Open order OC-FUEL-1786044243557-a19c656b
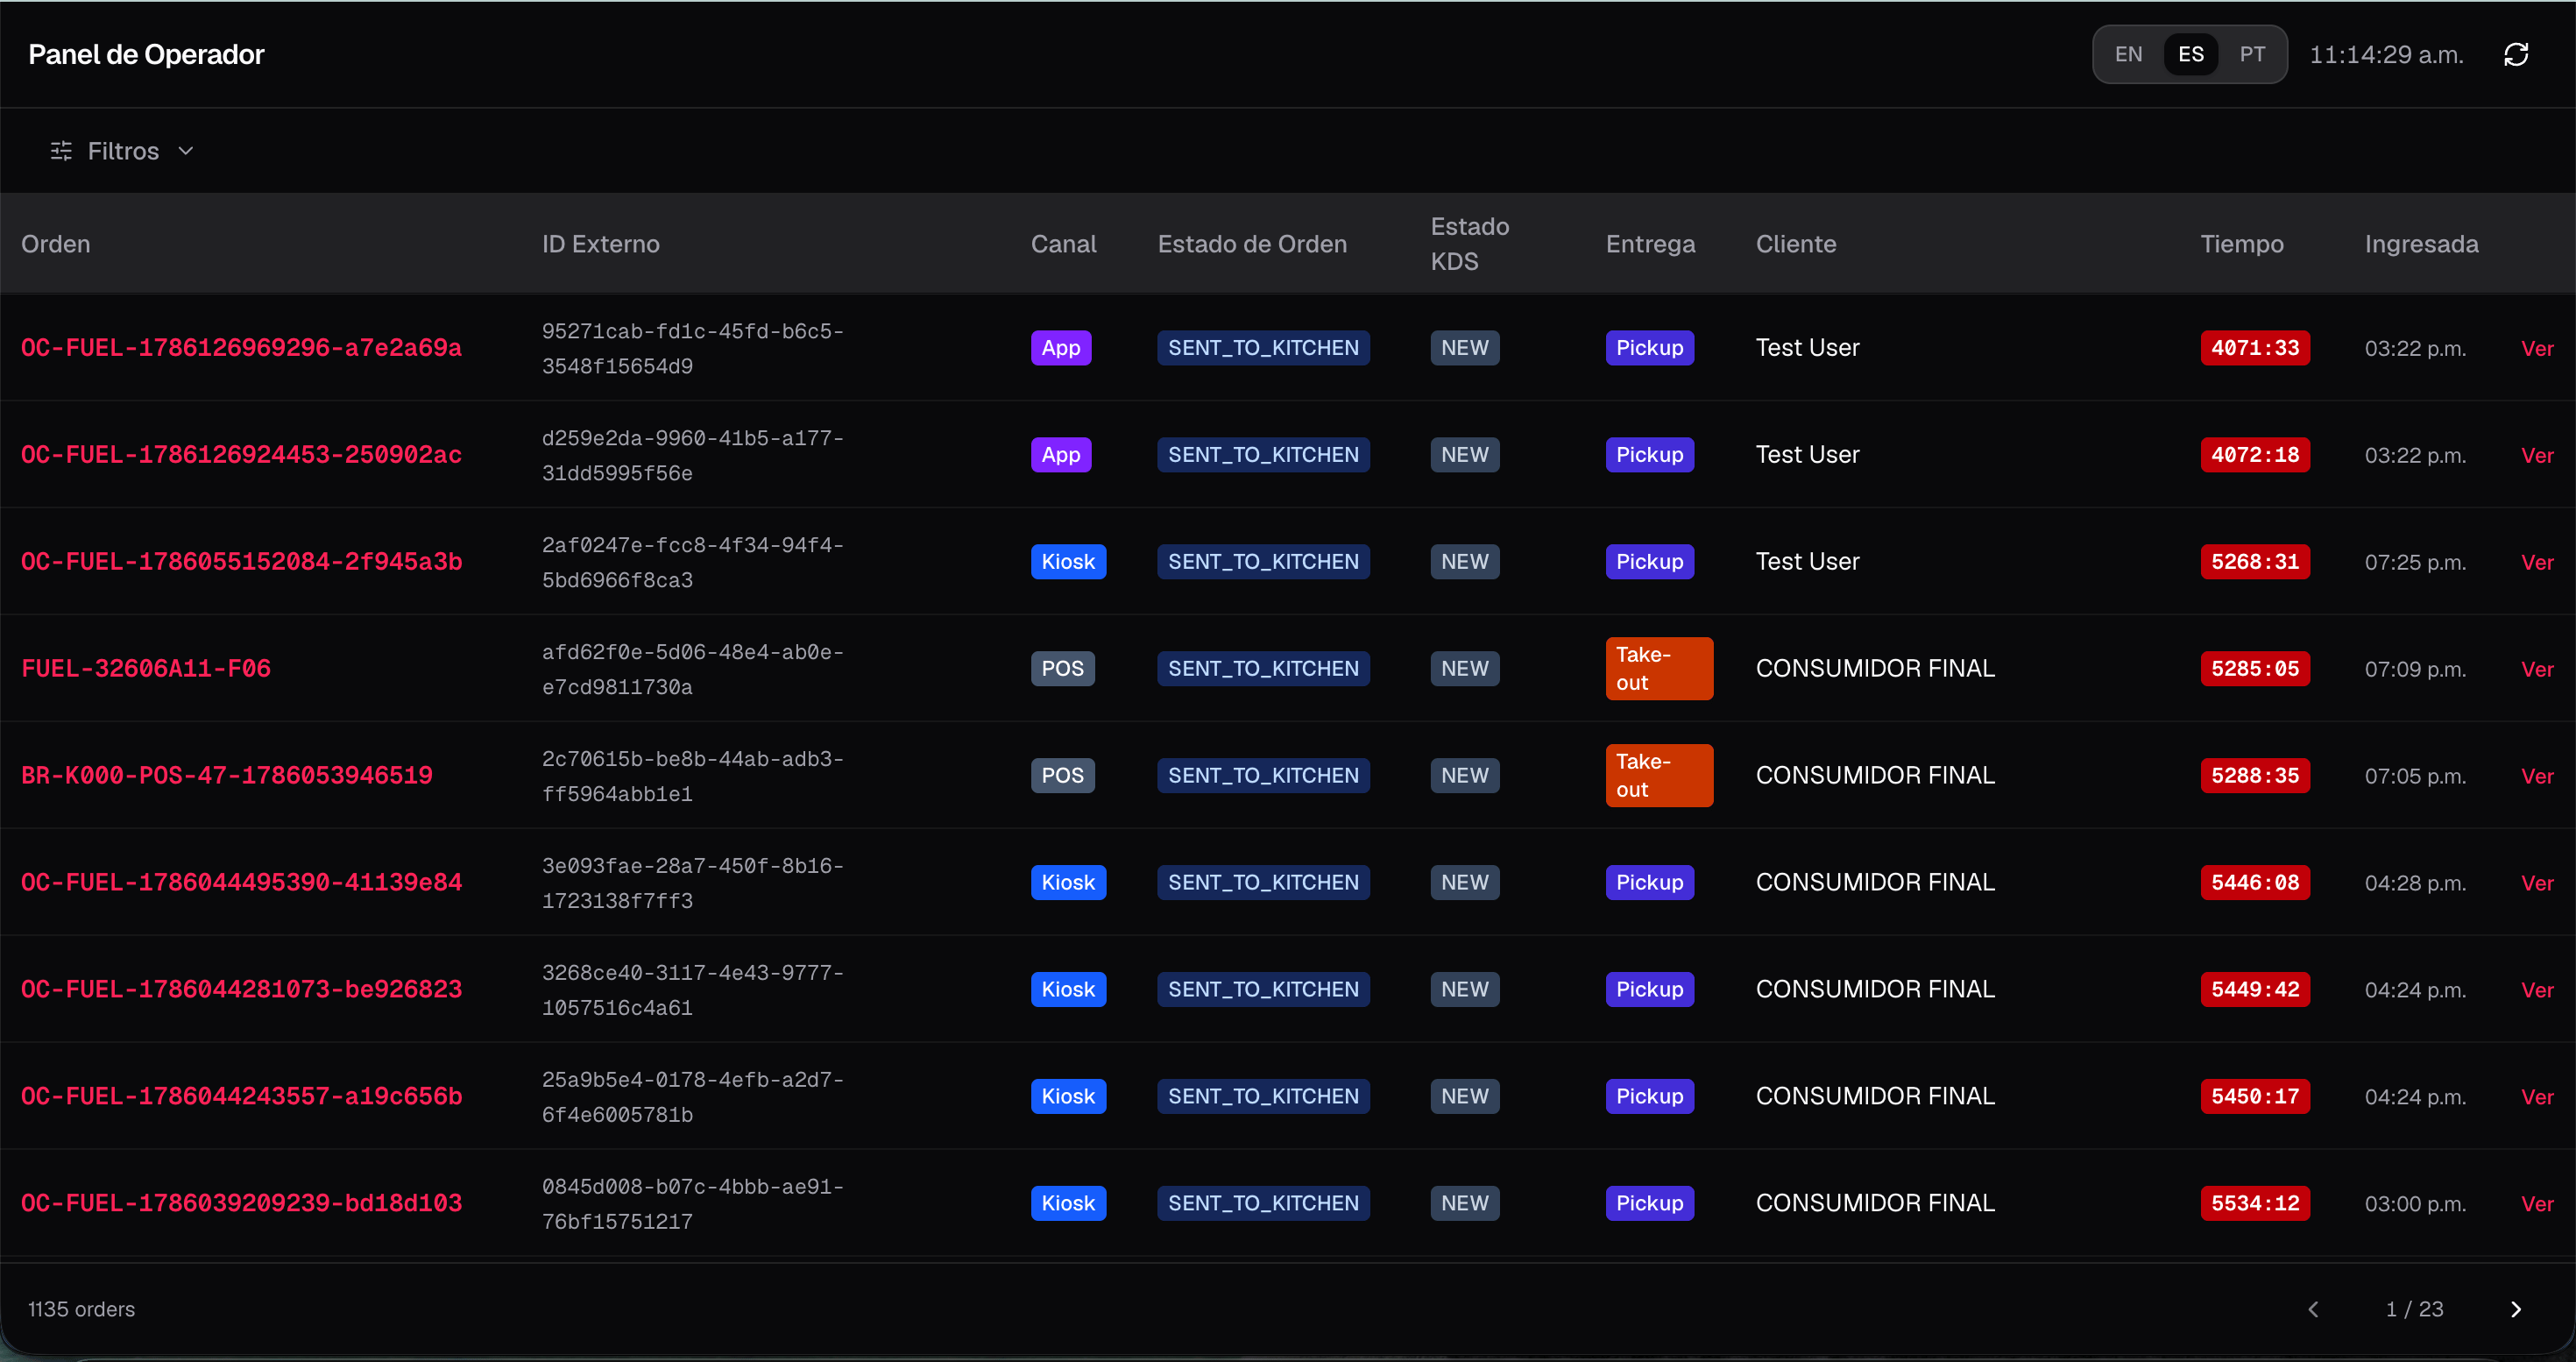Viewport: 2576px width, 1362px height. (x=241, y=1097)
